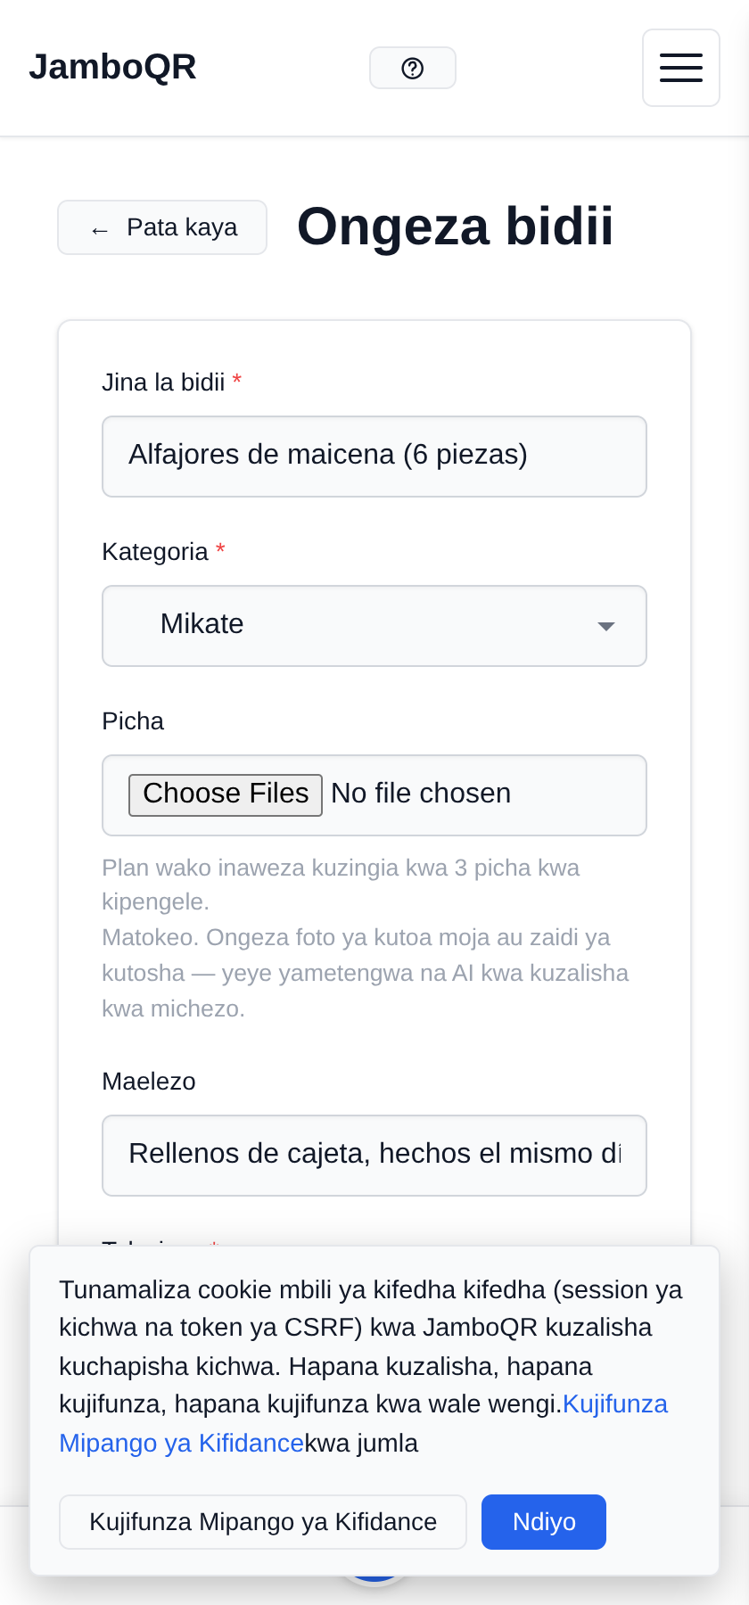Follow the blue Kujifunza Mipango ya Kifidance inline link
The height and width of the screenshot is (1605, 749).
(364, 1423)
